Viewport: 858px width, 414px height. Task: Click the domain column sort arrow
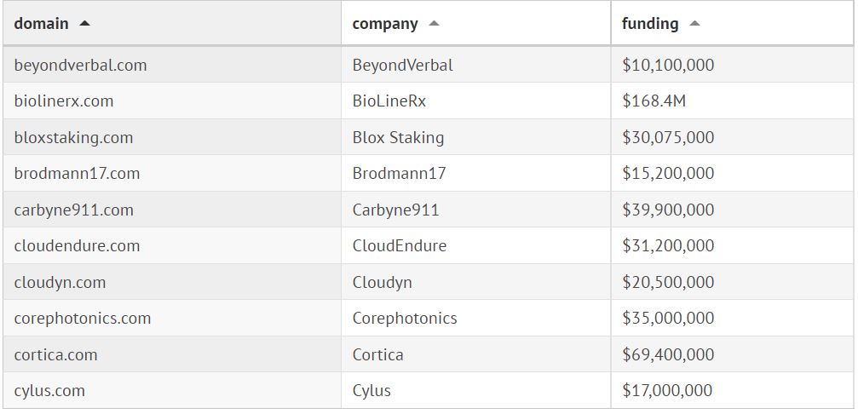point(83,24)
